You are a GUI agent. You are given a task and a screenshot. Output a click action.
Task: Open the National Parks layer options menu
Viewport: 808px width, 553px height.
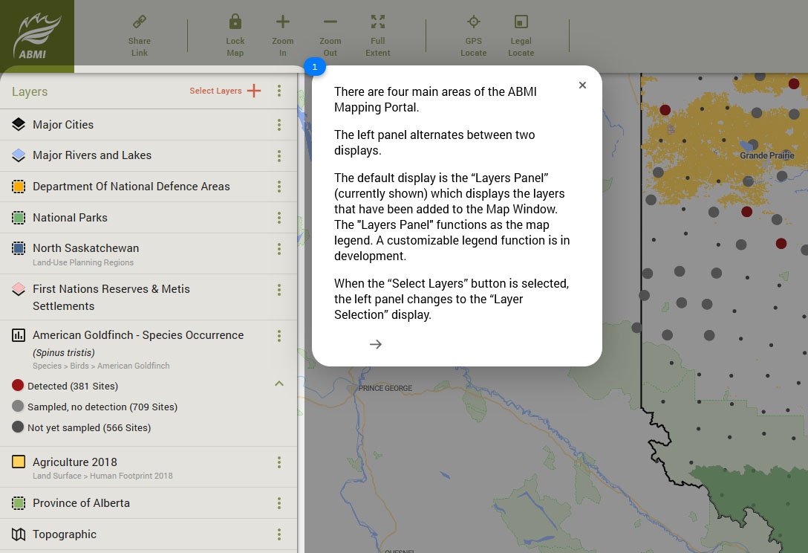(279, 218)
